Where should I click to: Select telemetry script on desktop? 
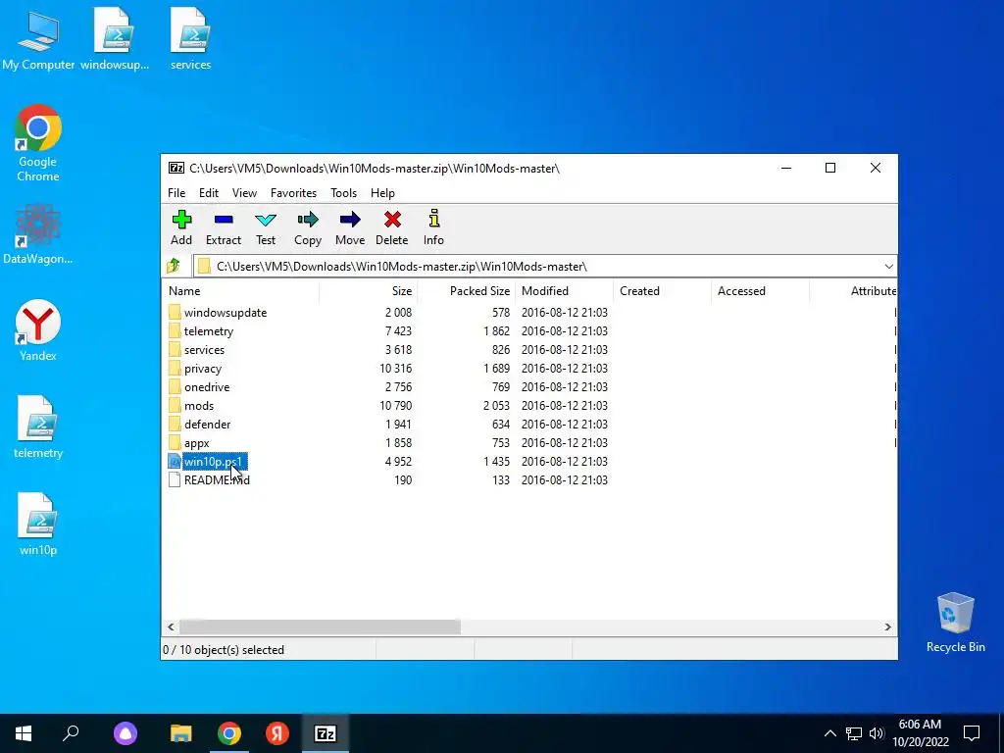38,427
